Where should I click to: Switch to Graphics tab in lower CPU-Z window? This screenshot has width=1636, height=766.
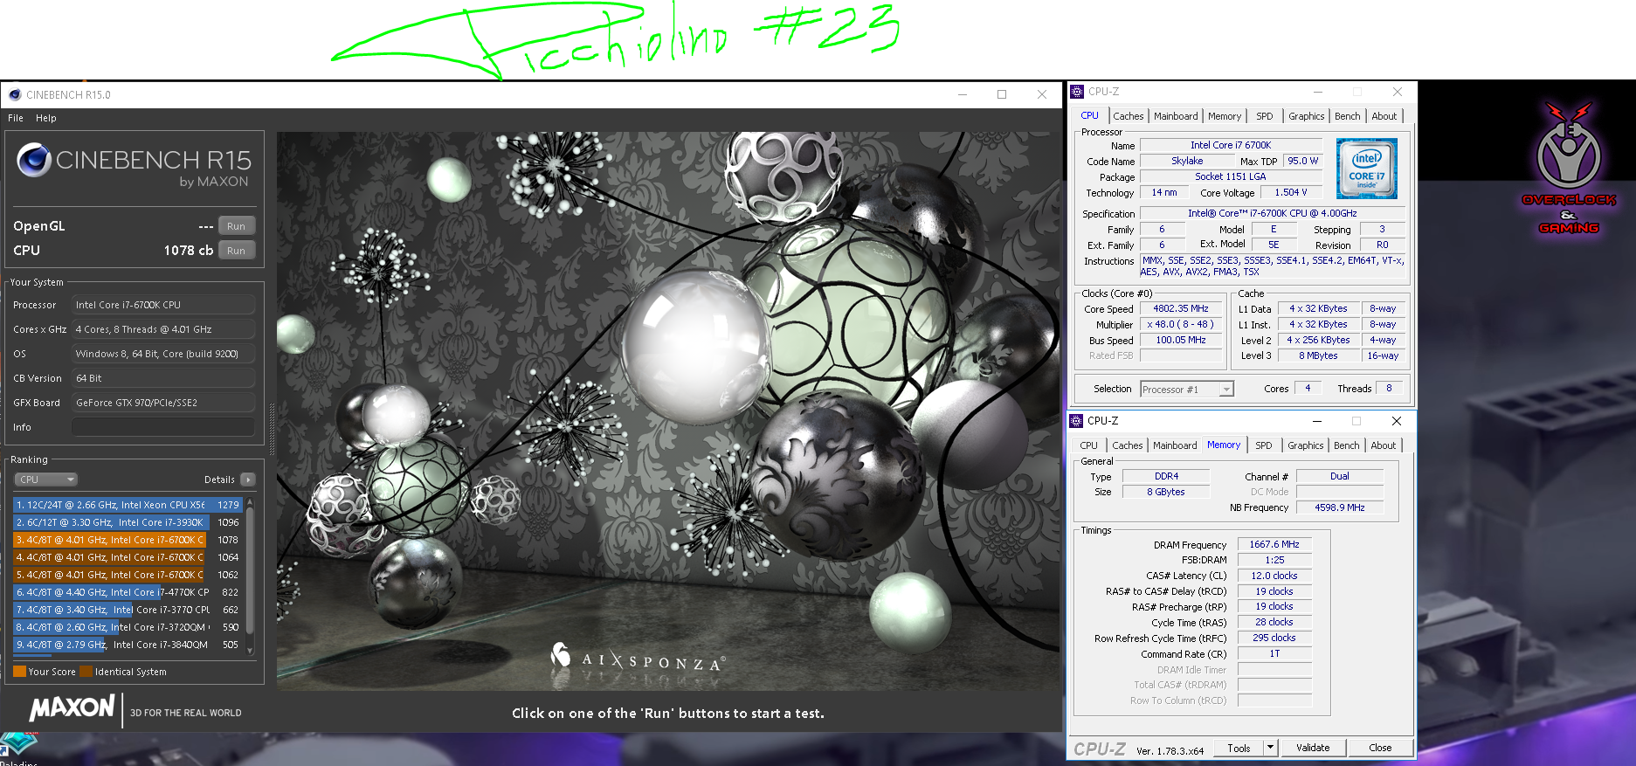pos(1305,445)
